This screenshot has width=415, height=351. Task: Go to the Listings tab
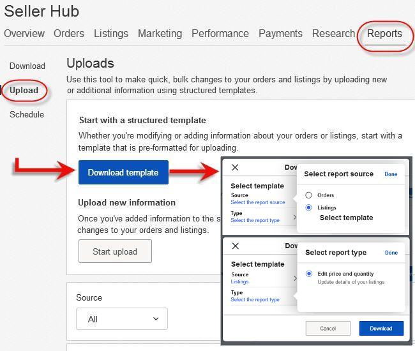click(x=111, y=34)
